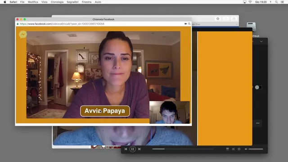288x162 pixels.
Task: Click the downloads button in the Safari toolbar
Action: [218, 19]
